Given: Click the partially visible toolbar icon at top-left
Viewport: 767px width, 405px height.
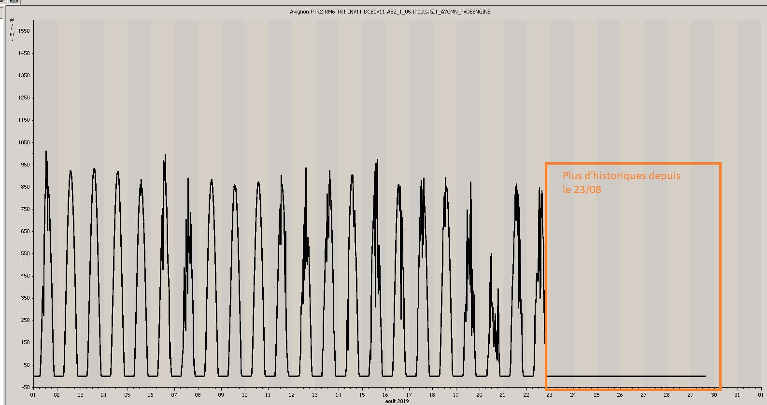Looking at the screenshot, I should (x=14, y=1).
